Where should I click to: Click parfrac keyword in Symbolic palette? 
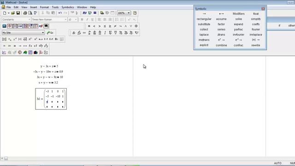238,30
